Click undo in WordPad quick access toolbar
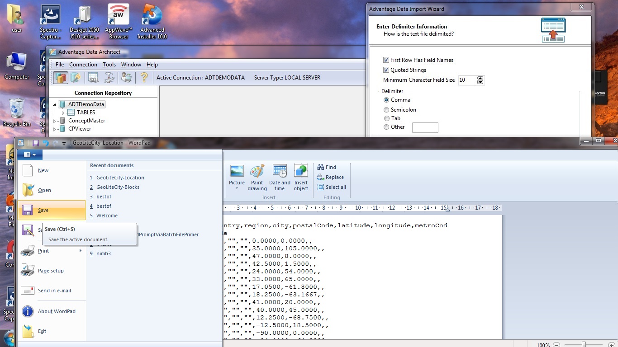This screenshot has width=618, height=347. tap(46, 143)
